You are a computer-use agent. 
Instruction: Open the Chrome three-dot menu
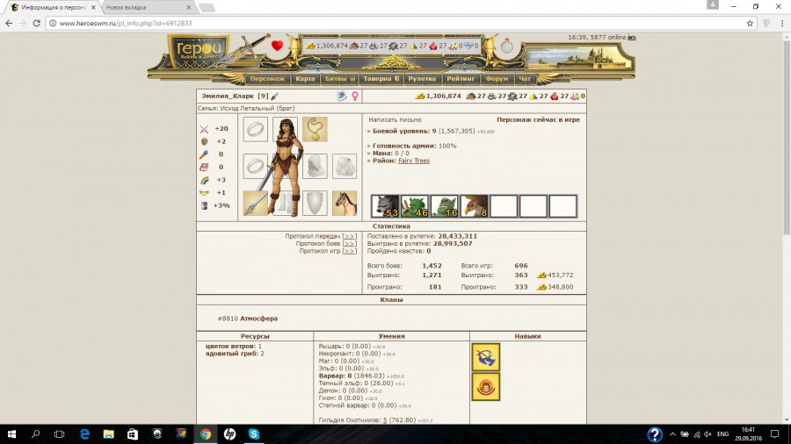[782, 23]
